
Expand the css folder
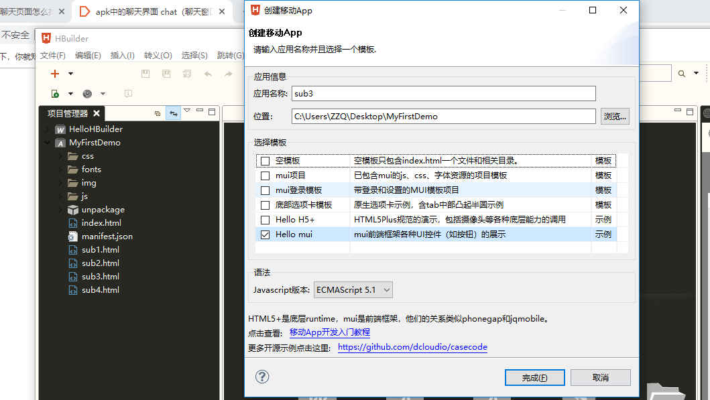tap(60, 156)
